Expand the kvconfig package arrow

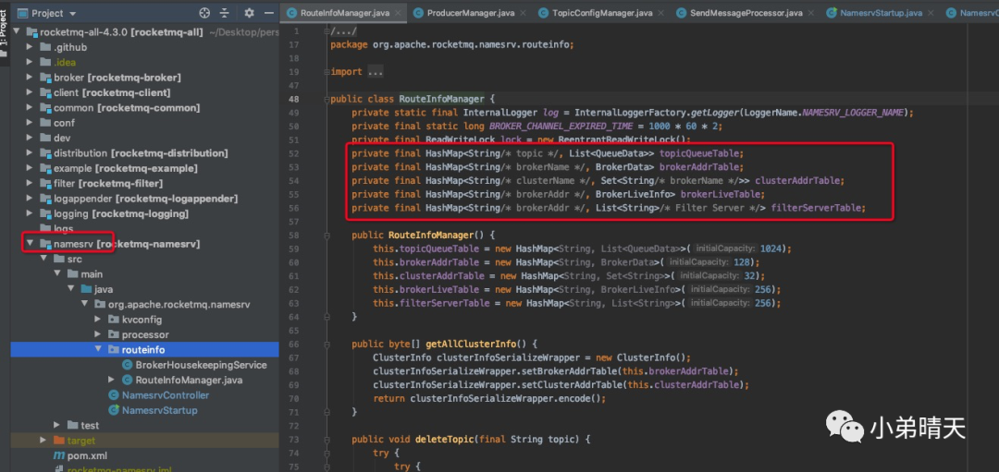pyautogui.click(x=98, y=320)
